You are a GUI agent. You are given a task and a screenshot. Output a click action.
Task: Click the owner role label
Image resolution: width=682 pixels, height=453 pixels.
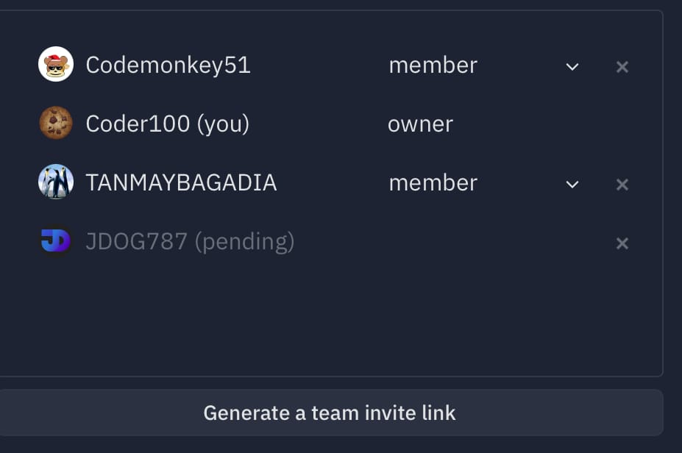coord(420,124)
